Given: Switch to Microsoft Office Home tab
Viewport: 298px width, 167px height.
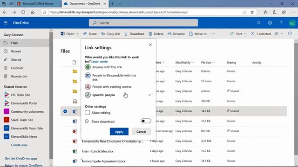Looking at the screenshot, I should click(x=38, y=4).
